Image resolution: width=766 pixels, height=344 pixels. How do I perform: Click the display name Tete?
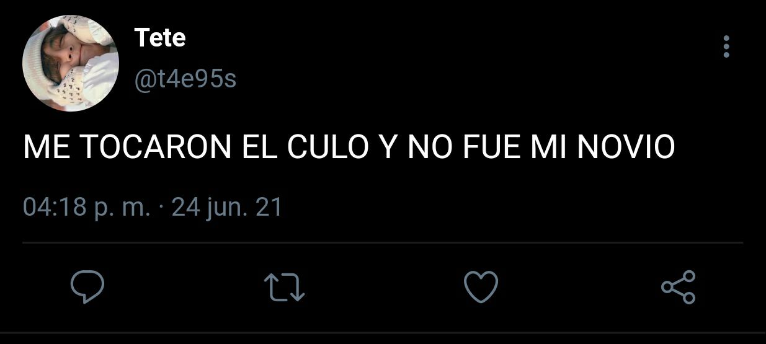160,38
